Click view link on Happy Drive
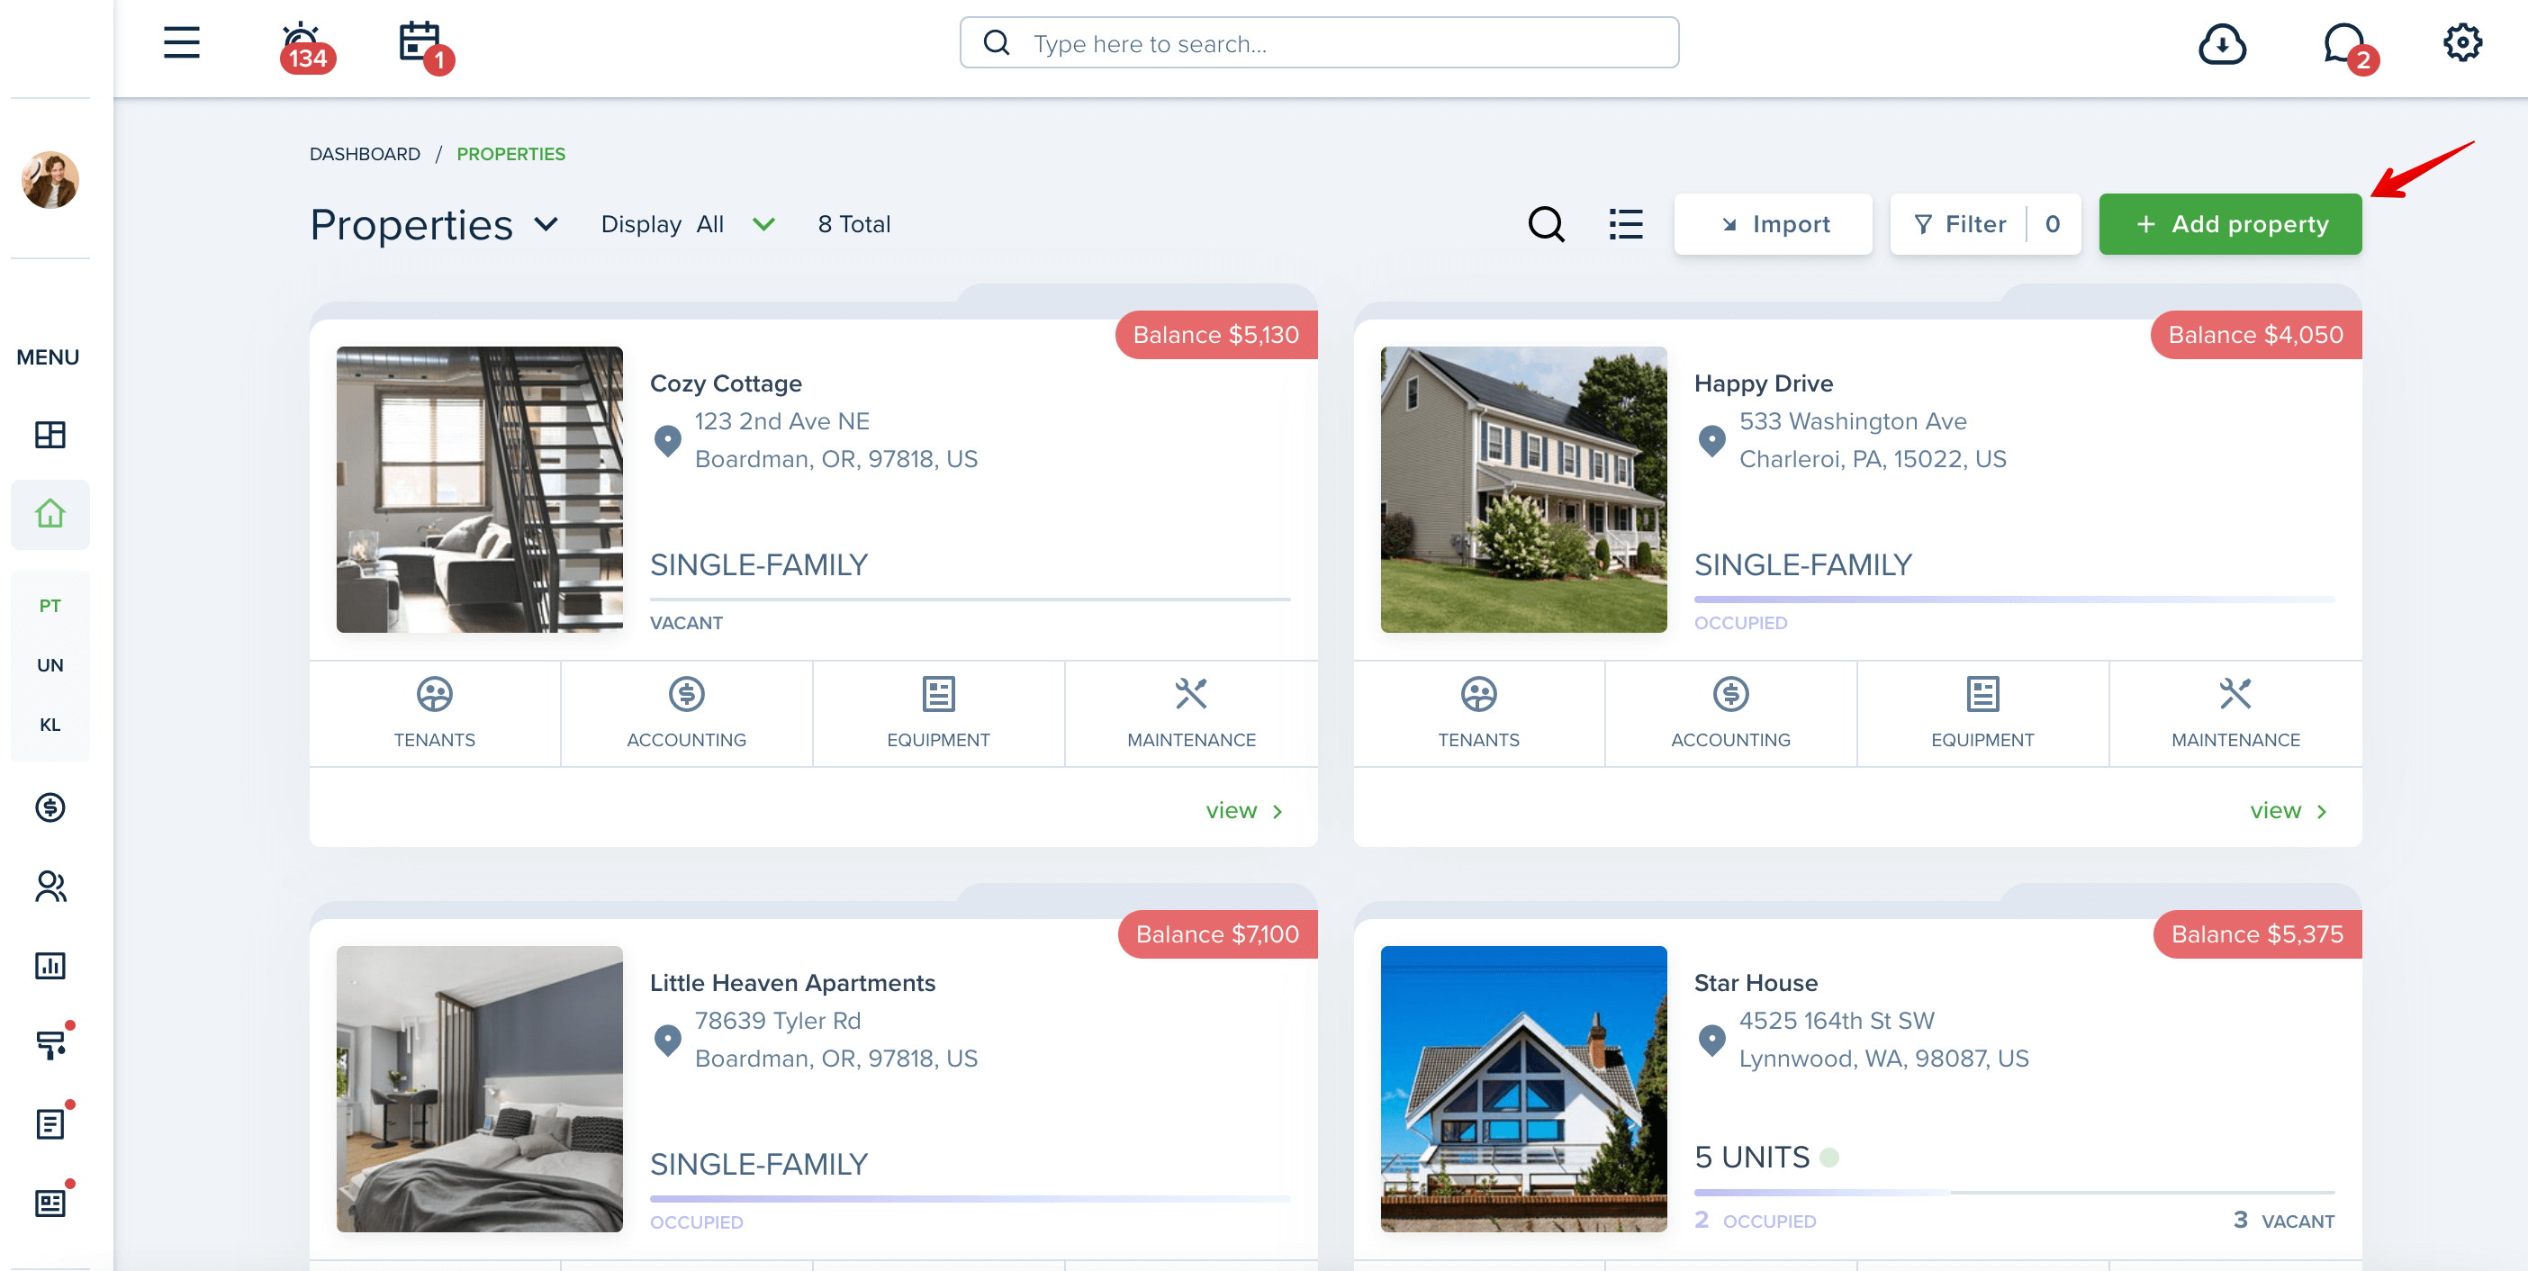 [2289, 810]
